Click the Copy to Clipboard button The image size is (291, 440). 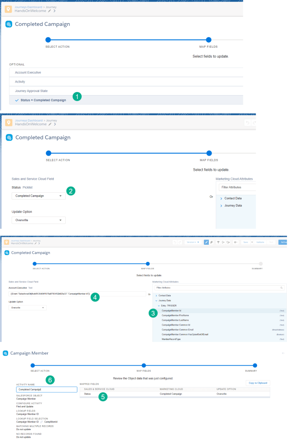tap(258, 383)
